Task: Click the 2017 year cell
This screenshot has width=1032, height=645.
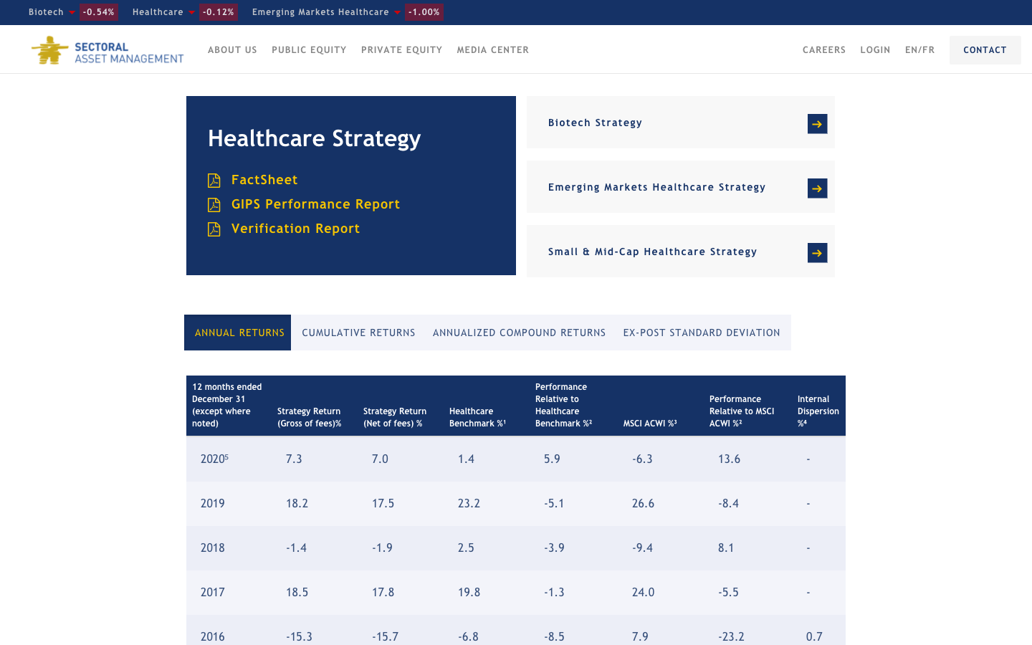Action: click(x=213, y=592)
